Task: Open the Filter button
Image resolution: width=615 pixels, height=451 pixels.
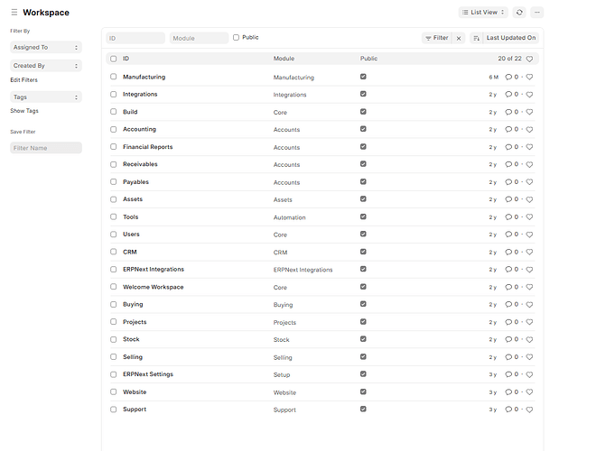Action: pos(436,38)
